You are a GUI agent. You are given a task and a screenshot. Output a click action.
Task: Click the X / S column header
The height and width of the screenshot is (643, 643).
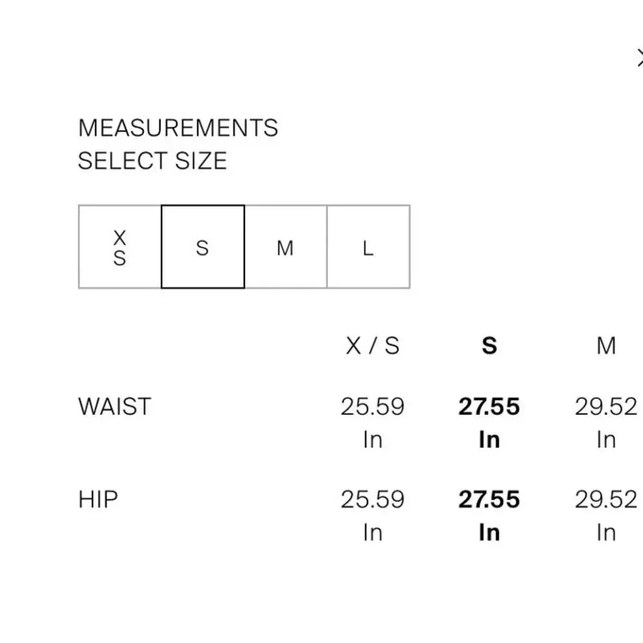[x=372, y=346]
